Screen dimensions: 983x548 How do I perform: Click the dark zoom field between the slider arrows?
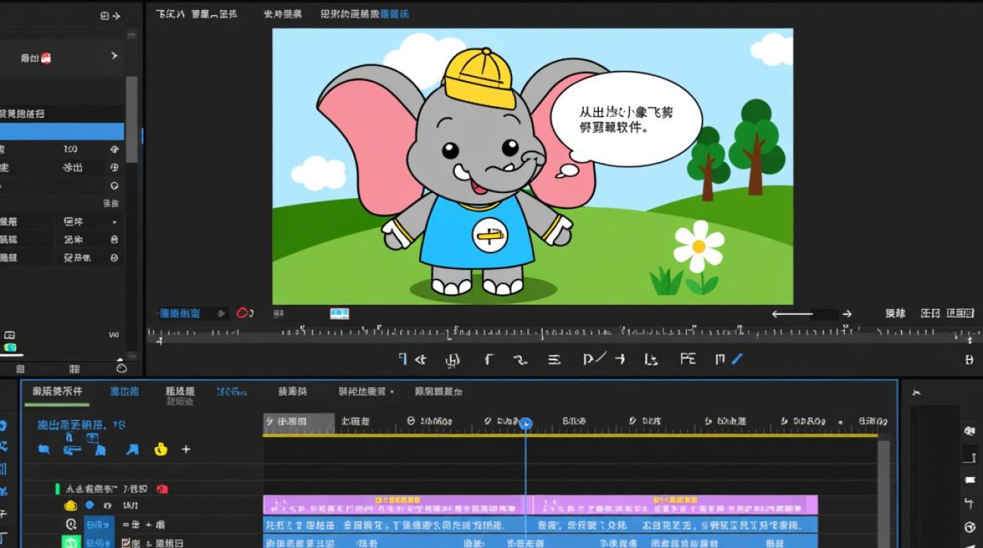tap(825, 314)
